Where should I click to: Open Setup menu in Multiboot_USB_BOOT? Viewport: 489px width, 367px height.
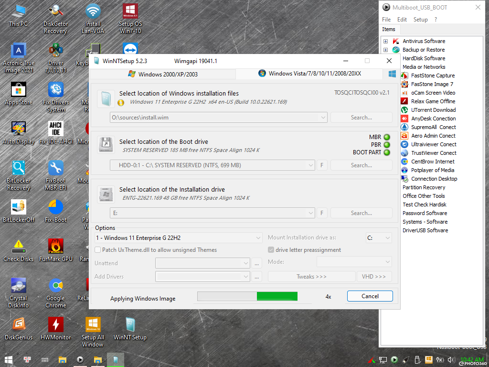coord(420,19)
